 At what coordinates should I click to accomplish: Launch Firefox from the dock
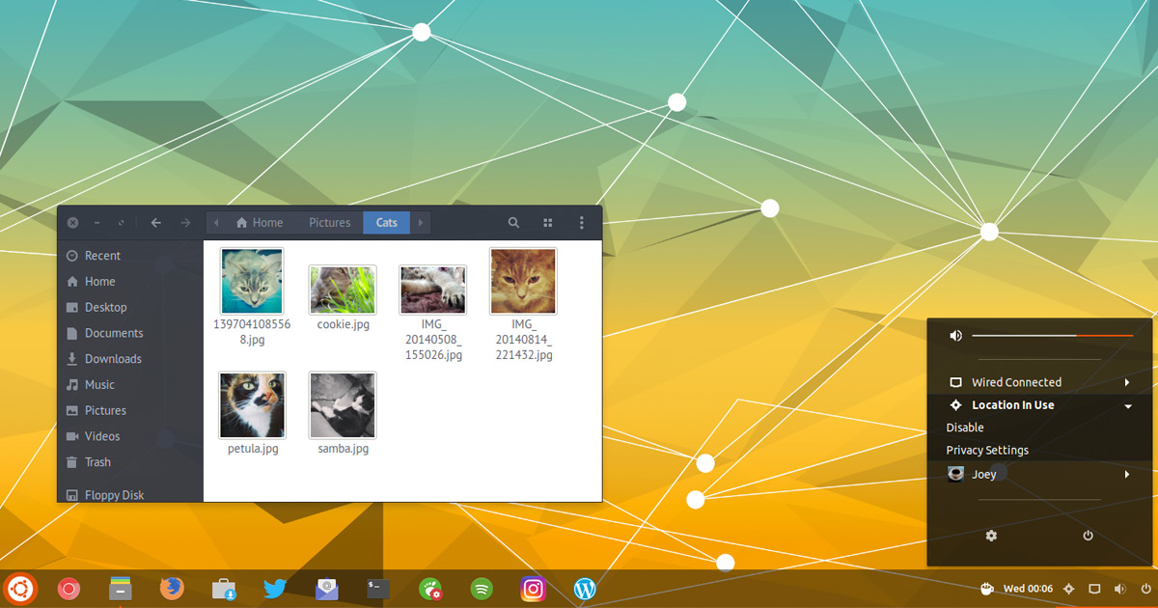coord(172,589)
